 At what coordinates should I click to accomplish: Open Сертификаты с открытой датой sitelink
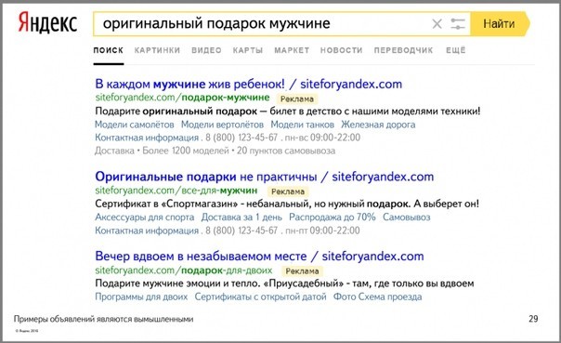click(x=260, y=297)
